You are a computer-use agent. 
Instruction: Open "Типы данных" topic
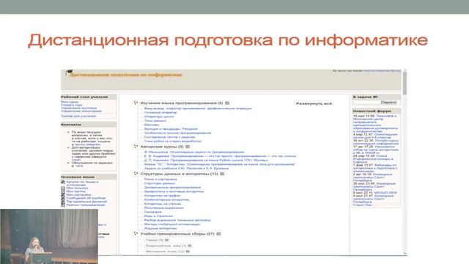(155, 120)
